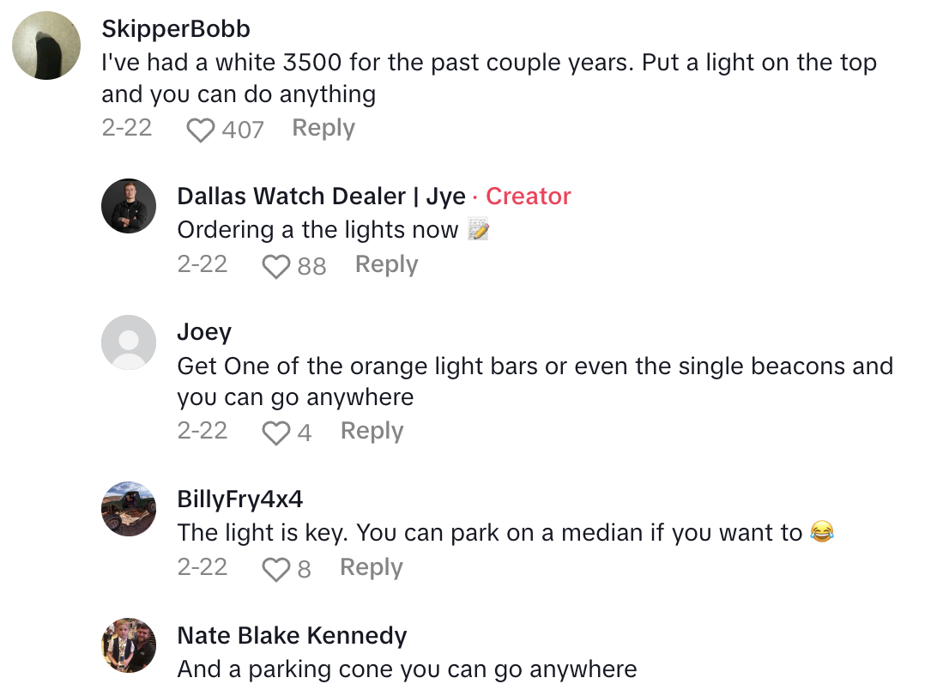The height and width of the screenshot is (690, 937).
Task: Open BillyFry4x4's profile photo
Action: 129,509
